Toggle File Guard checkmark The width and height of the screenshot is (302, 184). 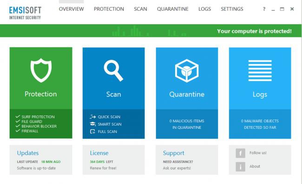coord(18,121)
